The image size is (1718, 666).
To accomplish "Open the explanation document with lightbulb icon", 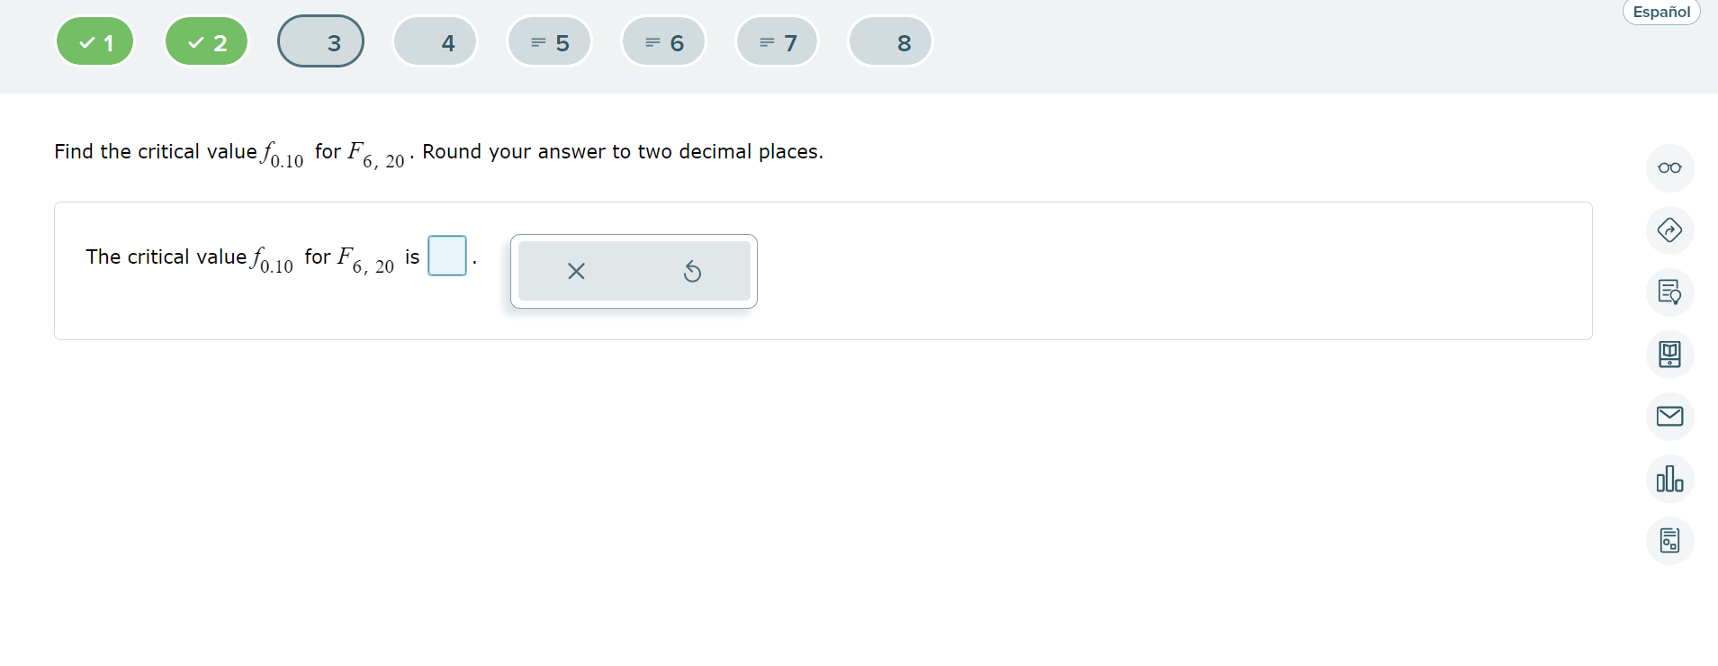I will click(1670, 292).
